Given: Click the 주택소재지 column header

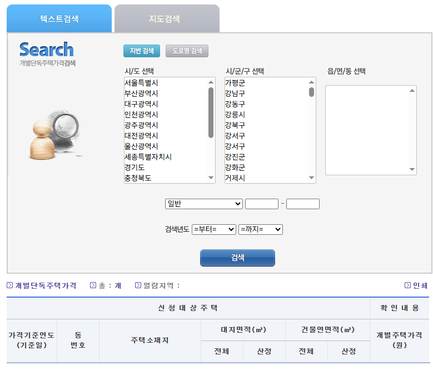Looking at the screenshot, I should point(150,341).
